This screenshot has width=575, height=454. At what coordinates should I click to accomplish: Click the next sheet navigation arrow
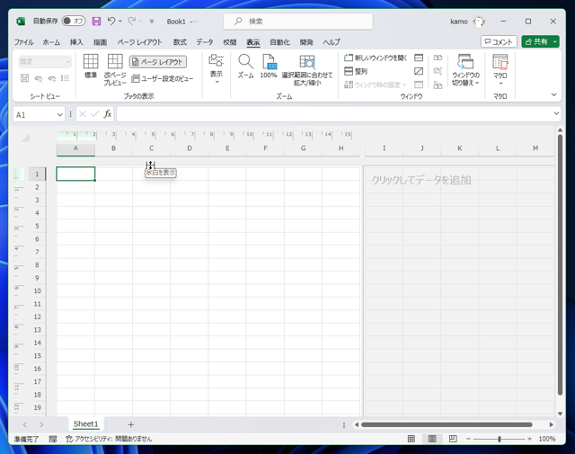tap(41, 424)
